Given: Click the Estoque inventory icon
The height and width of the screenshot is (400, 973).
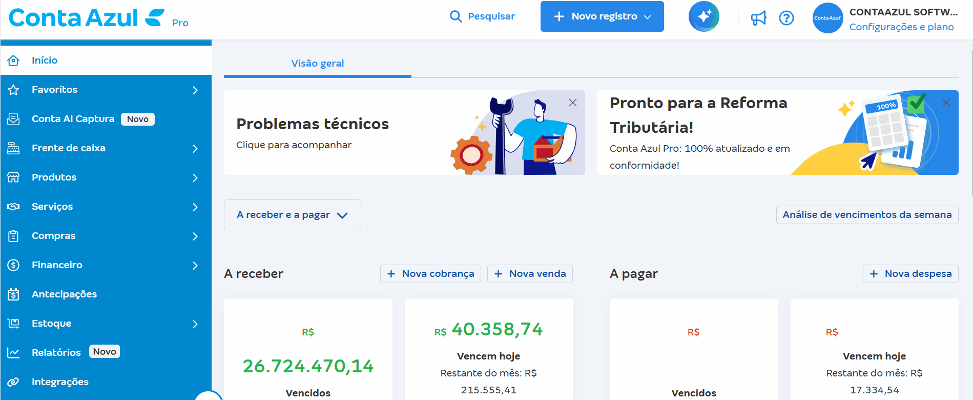Looking at the screenshot, I should pos(13,324).
